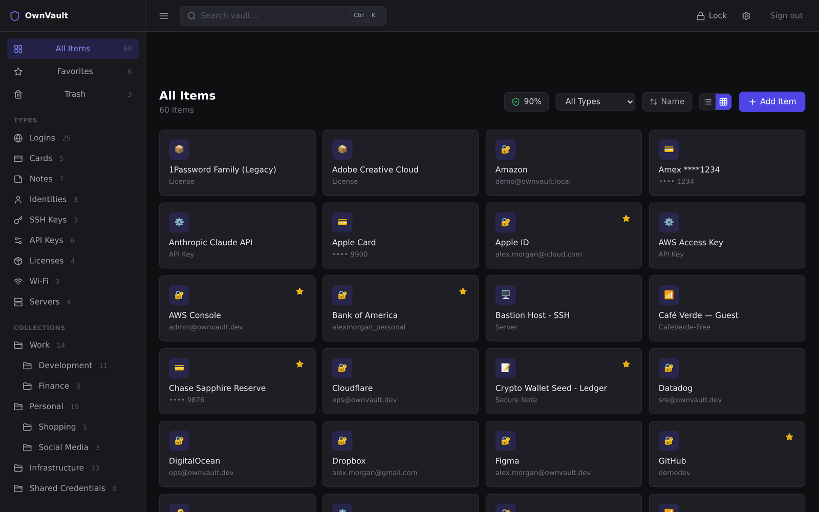This screenshot has width=819, height=512.
Task: Filter by API Keys type
Action: pos(73,241)
